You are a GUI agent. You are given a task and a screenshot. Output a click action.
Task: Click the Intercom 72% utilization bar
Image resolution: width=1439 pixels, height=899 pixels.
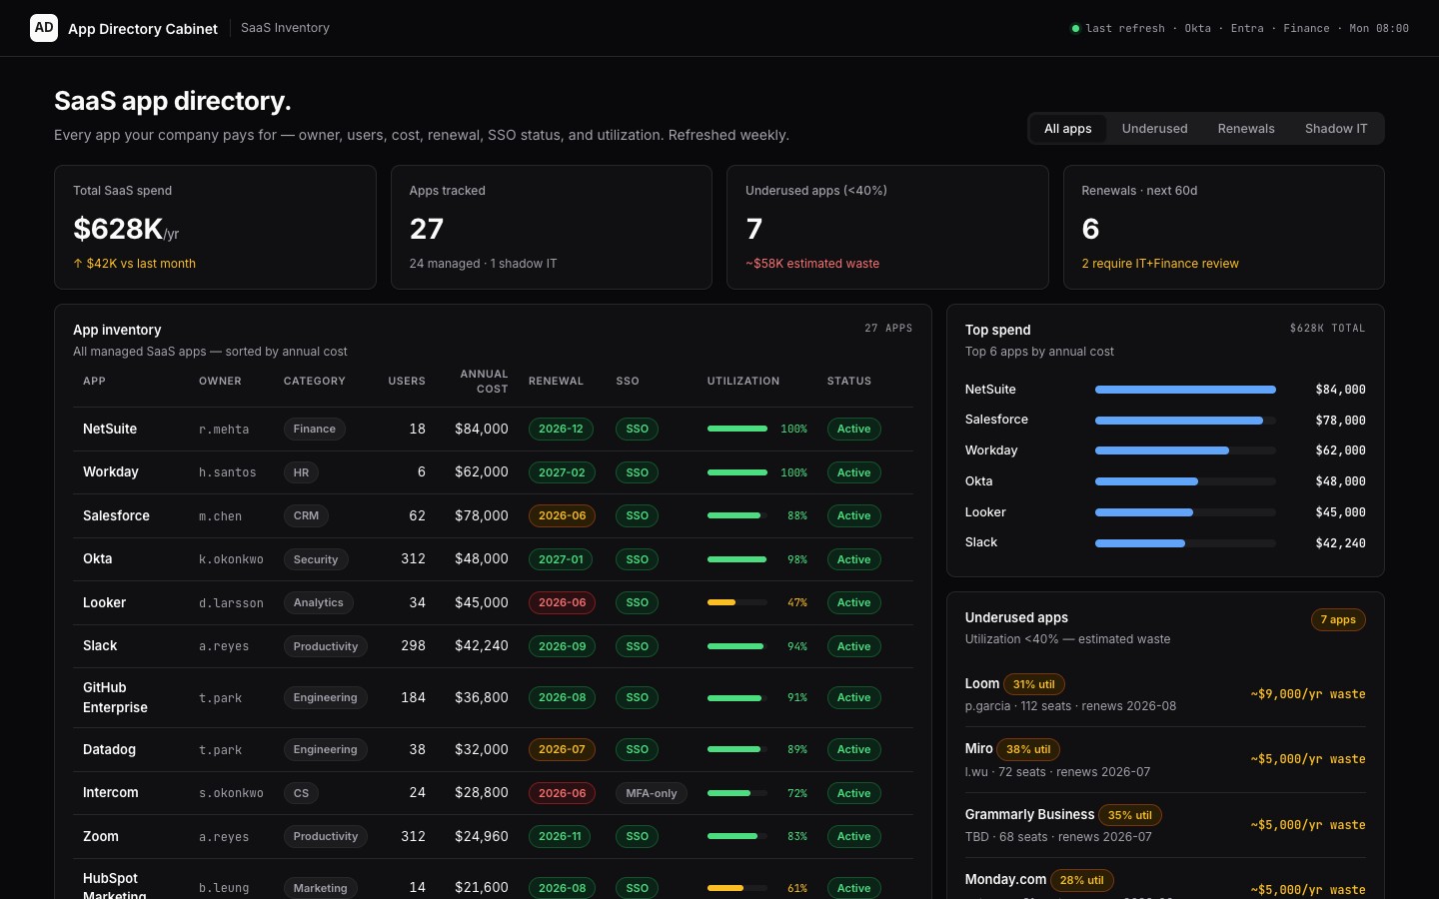click(x=737, y=793)
